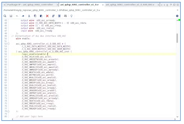Image resolution: width=184 pixels, height=124 pixels.
Task: Open the search tool in editor toolbar
Action: [5, 16]
